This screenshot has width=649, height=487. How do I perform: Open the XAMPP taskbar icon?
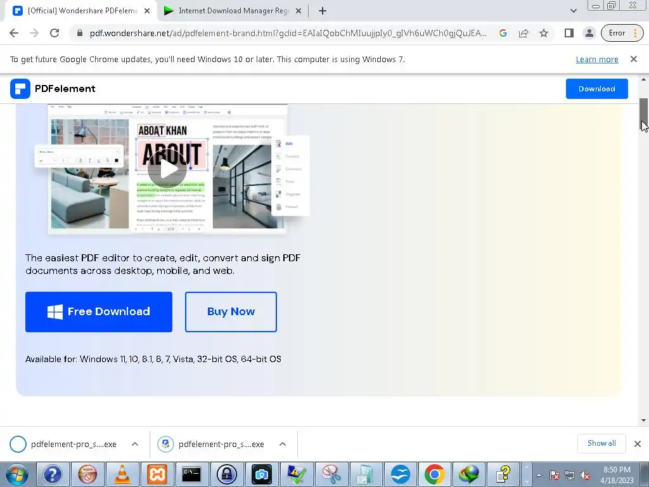[157, 474]
